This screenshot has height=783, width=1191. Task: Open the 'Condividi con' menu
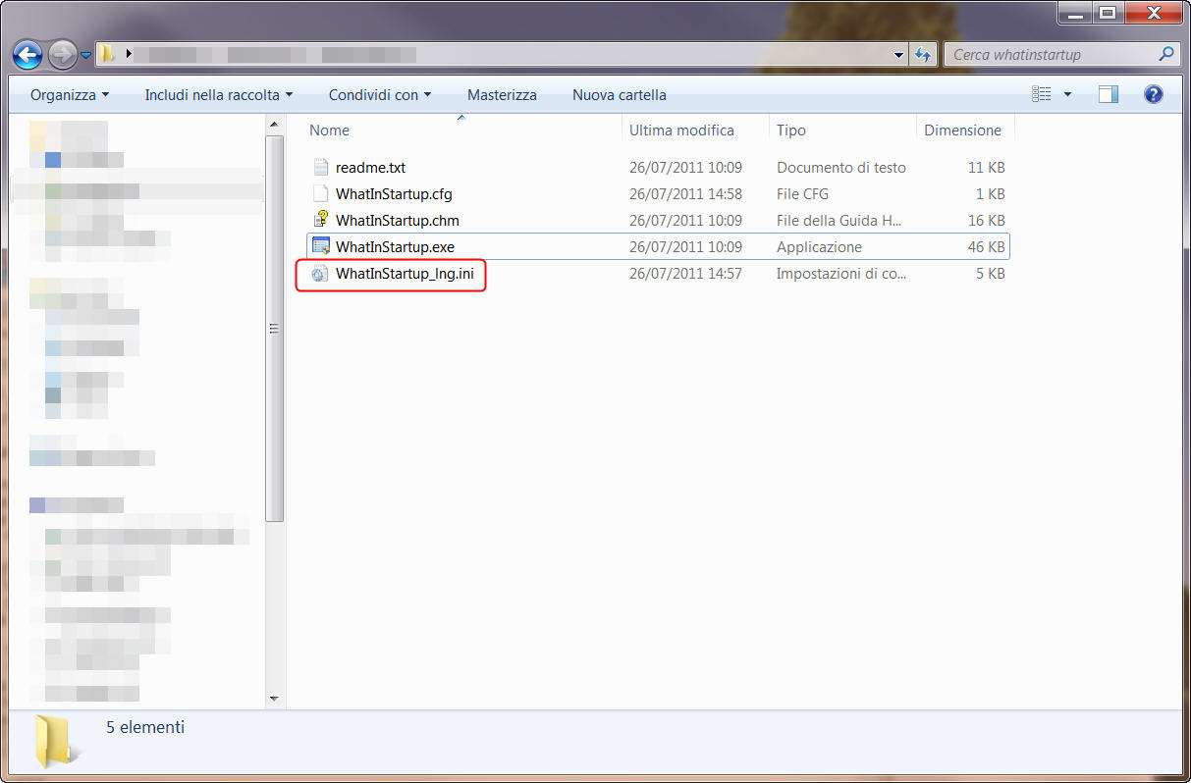click(380, 95)
